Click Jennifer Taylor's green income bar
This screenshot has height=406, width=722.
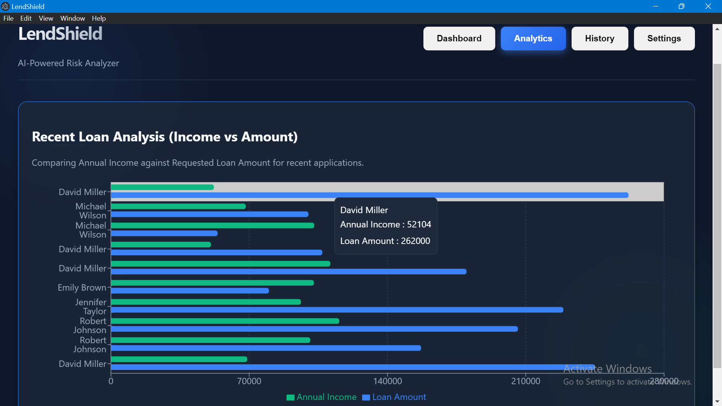pyautogui.click(x=206, y=302)
